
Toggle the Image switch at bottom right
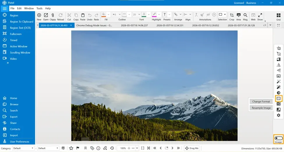[278, 138]
